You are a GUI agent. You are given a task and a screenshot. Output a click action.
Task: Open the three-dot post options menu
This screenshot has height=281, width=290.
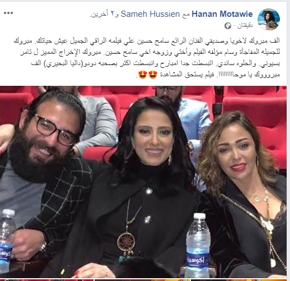tap(8, 13)
